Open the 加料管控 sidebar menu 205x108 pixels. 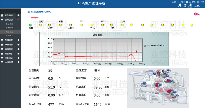9,40
